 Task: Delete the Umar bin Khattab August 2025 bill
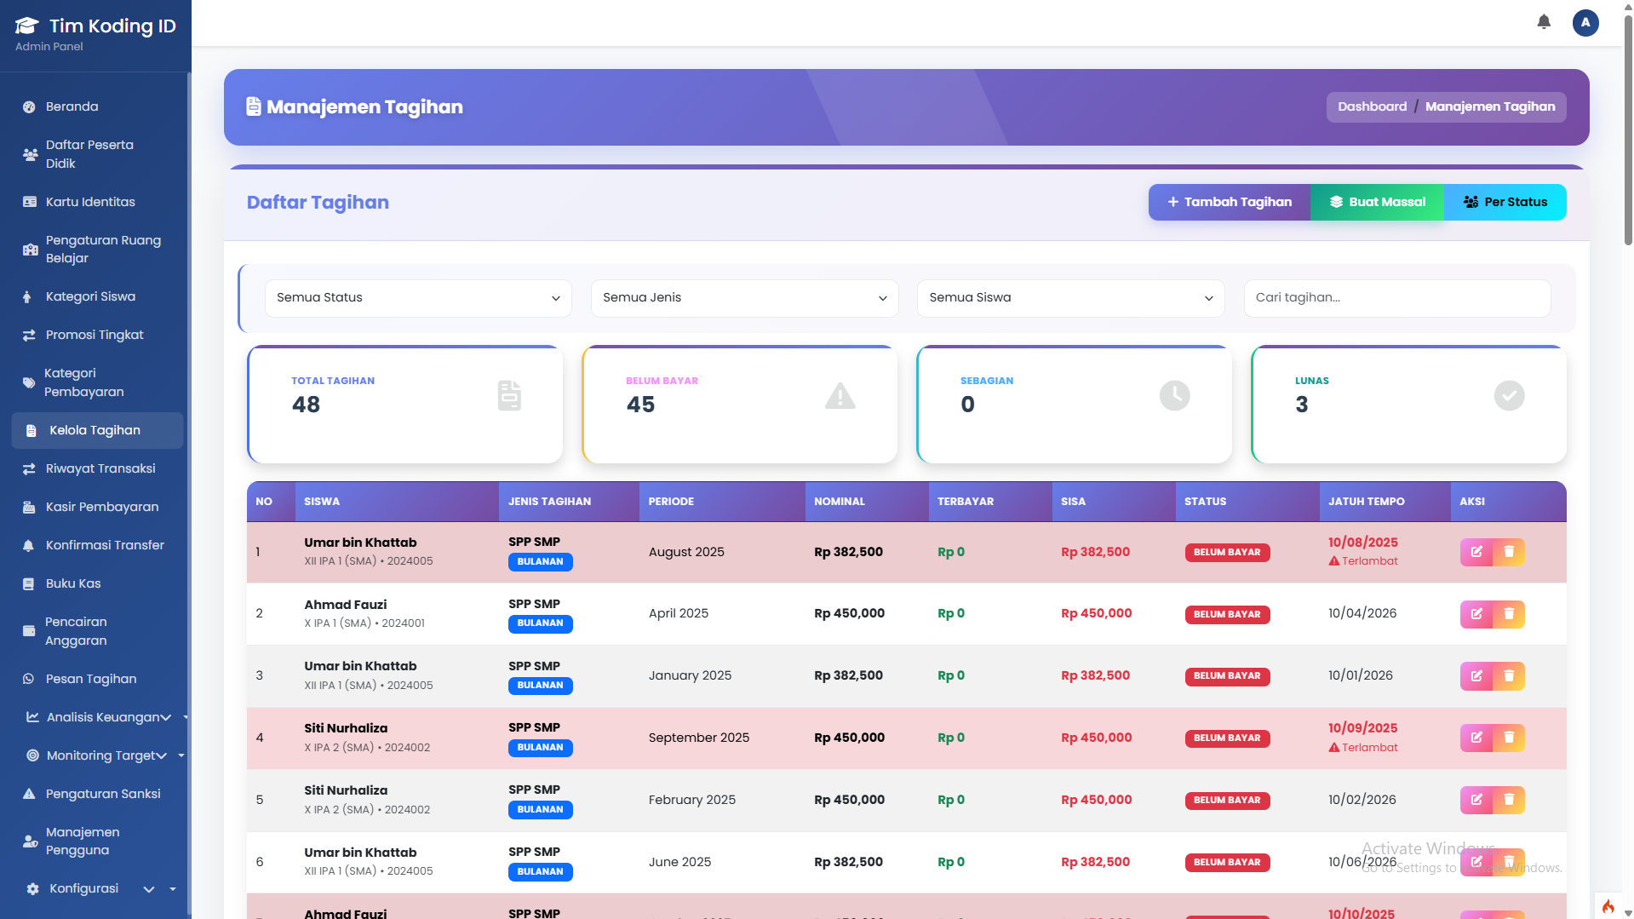[1511, 552]
